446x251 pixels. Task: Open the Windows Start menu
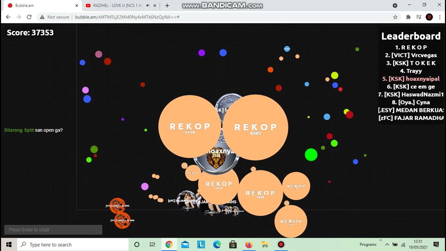click(9, 244)
